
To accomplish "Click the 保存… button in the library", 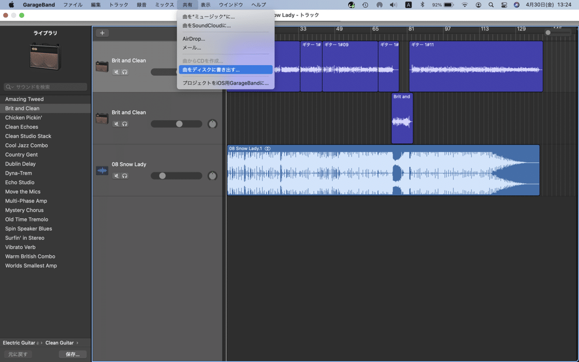I will coord(73,354).
